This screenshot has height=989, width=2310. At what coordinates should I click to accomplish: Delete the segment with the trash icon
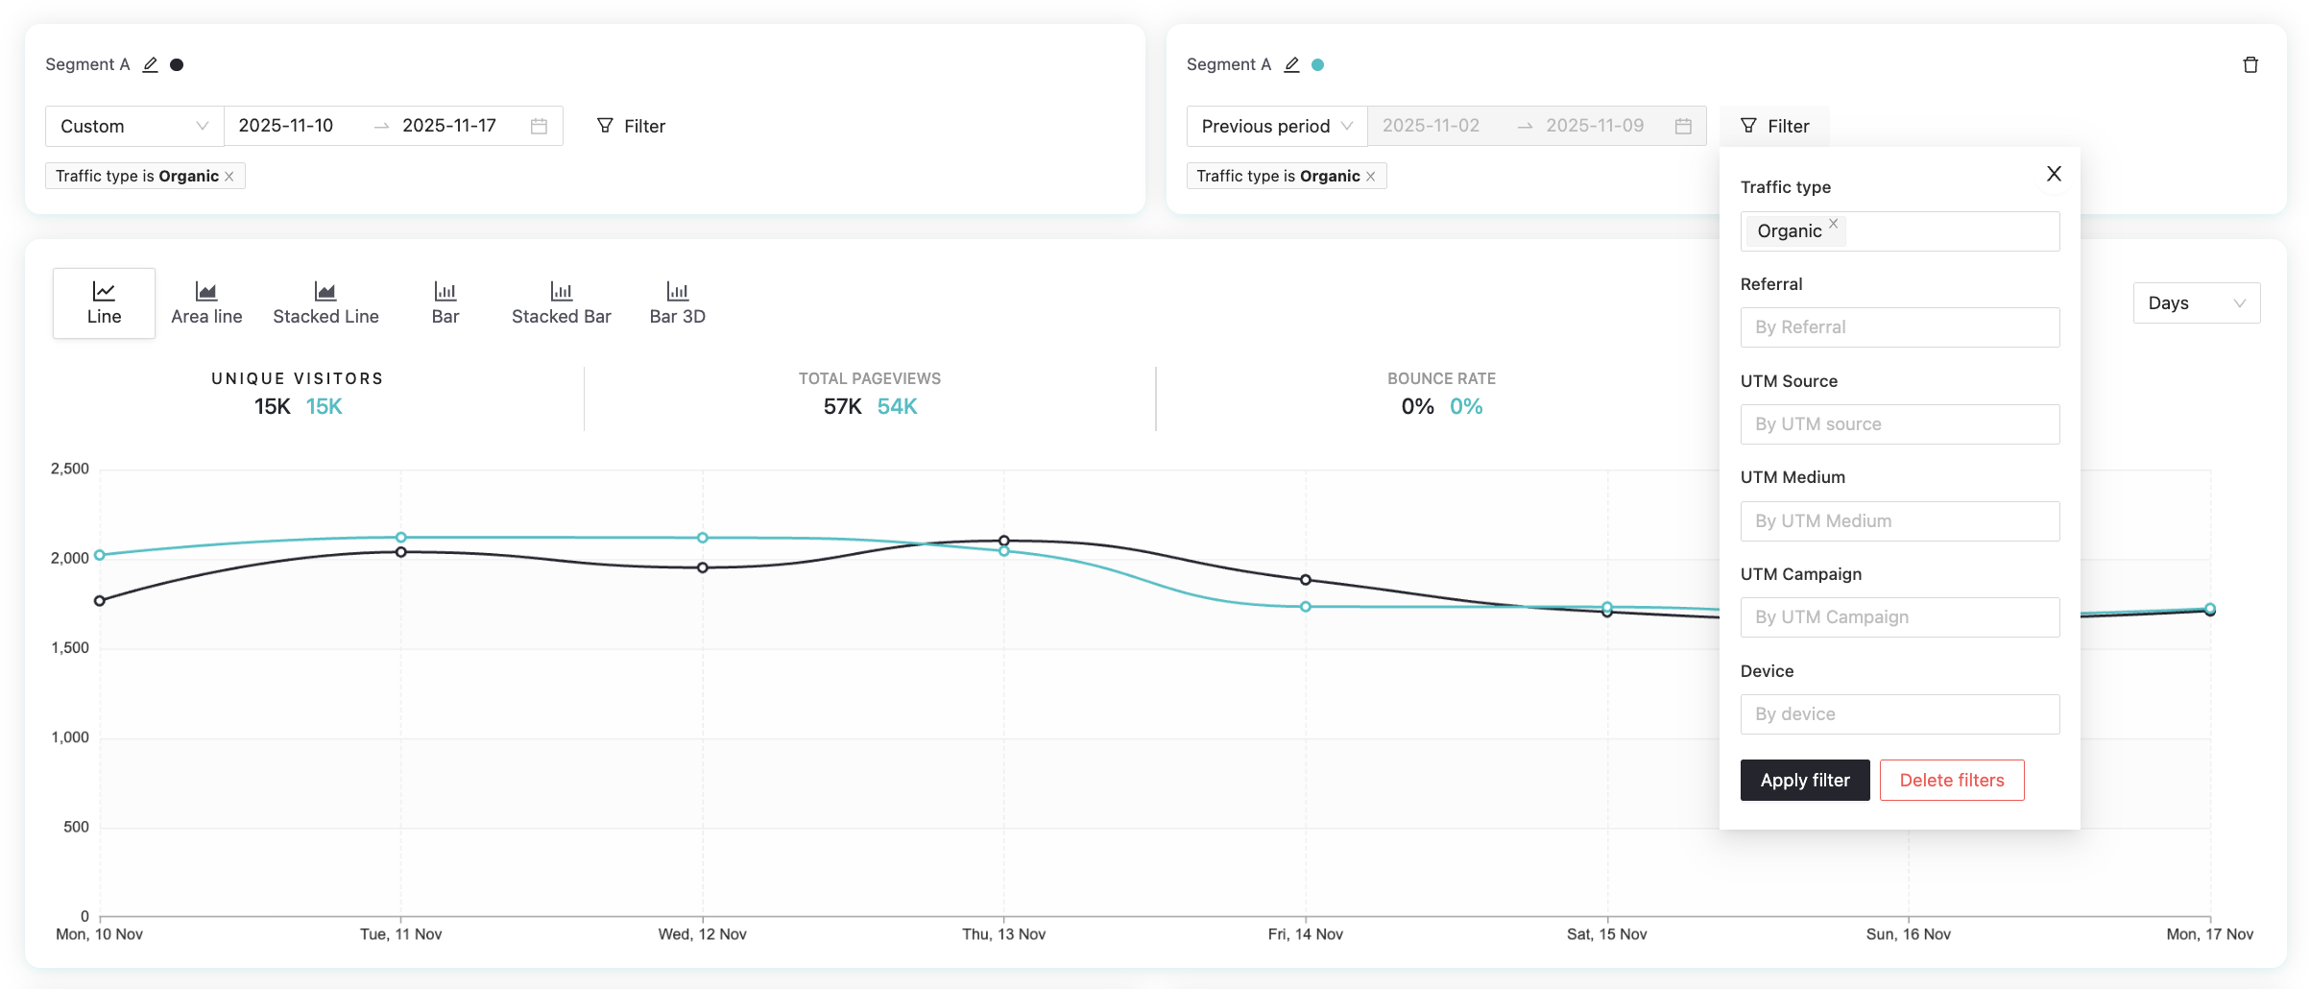pyautogui.click(x=2250, y=64)
